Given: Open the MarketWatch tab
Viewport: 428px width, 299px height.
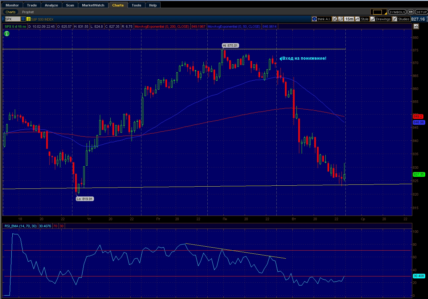Looking at the screenshot, I should click(93, 5).
